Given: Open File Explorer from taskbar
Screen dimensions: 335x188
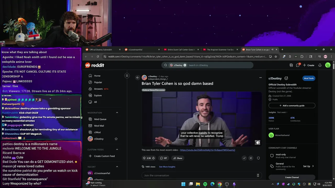Looking at the screenshot, I should [198, 184].
